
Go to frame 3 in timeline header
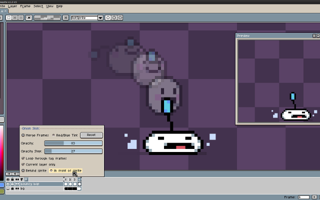[x=74, y=179]
